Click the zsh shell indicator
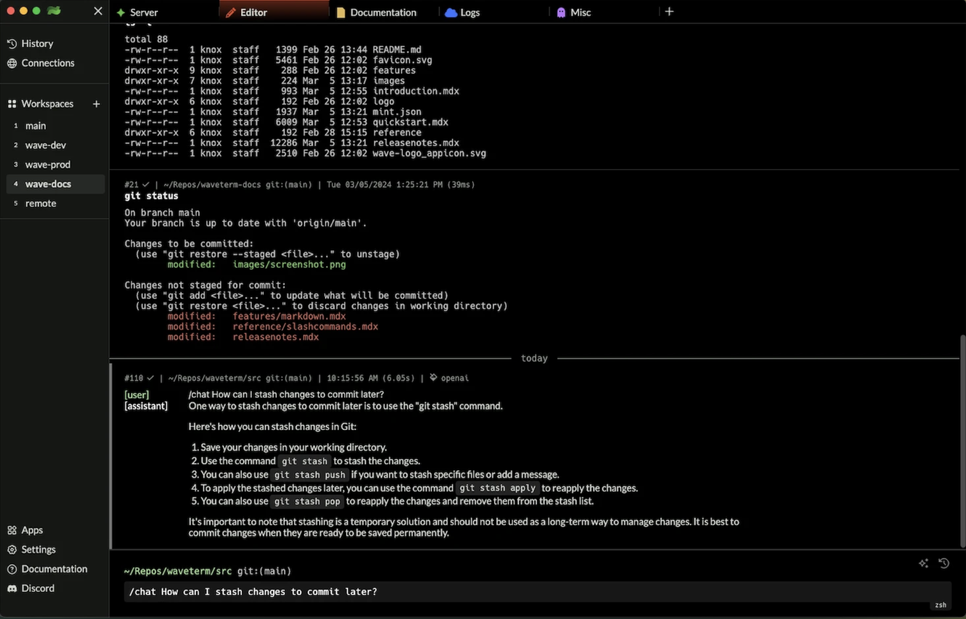 [940, 605]
